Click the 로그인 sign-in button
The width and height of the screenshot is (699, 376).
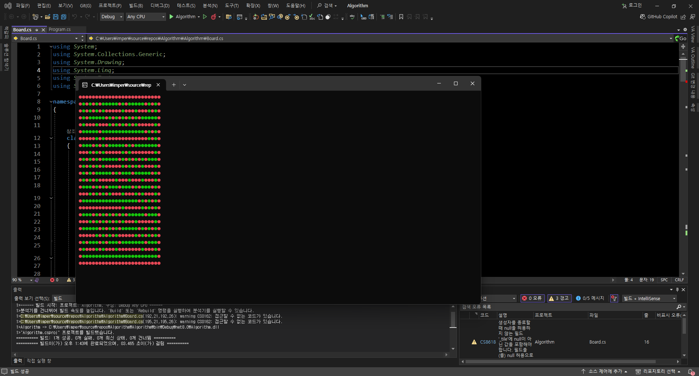(x=632, y=5)
